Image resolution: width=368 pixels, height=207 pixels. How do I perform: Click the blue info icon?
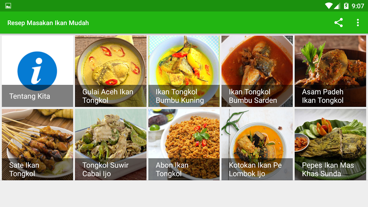coord(37,71)
